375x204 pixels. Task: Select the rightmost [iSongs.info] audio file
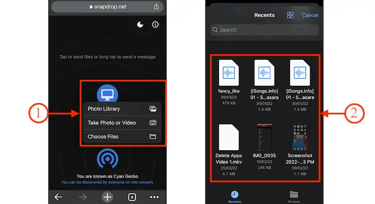click(300, 86)
